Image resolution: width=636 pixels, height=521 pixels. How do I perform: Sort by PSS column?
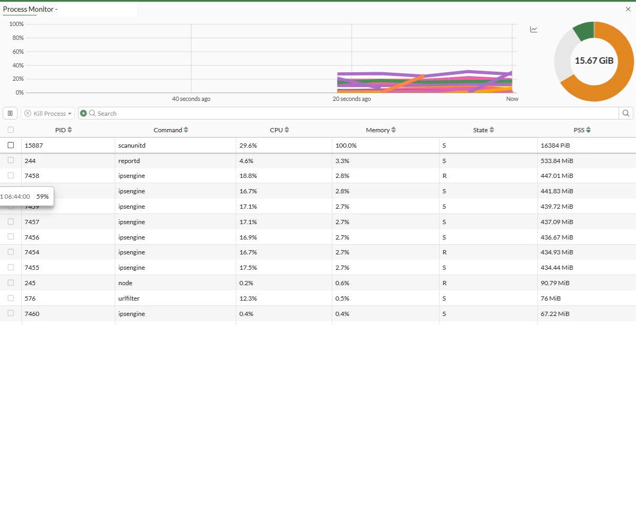pyautogui.click(x=582, y=130)
